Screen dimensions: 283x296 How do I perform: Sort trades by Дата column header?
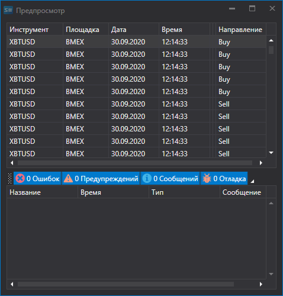134,30
